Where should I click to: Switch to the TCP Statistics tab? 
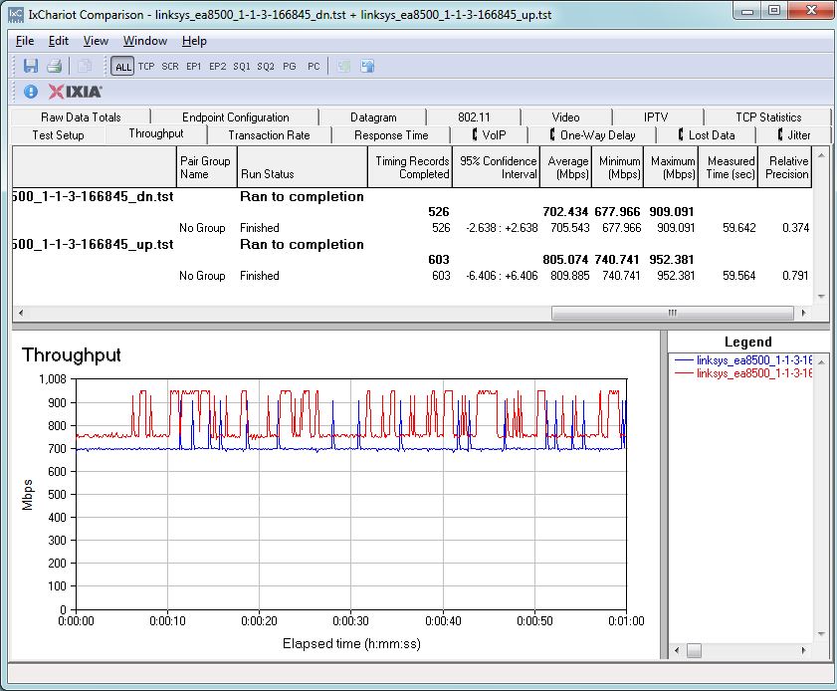coord(768,117)
